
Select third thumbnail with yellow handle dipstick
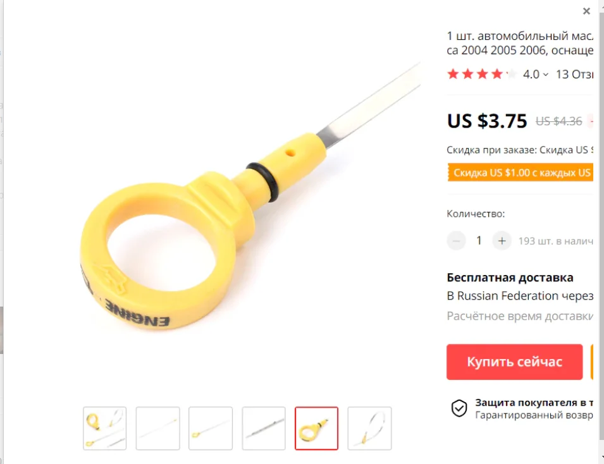click(211, 428)
